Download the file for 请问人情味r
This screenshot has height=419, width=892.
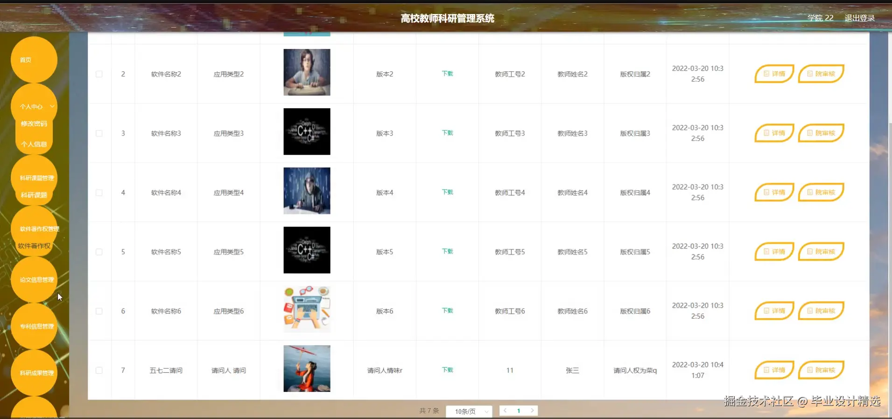447,370
